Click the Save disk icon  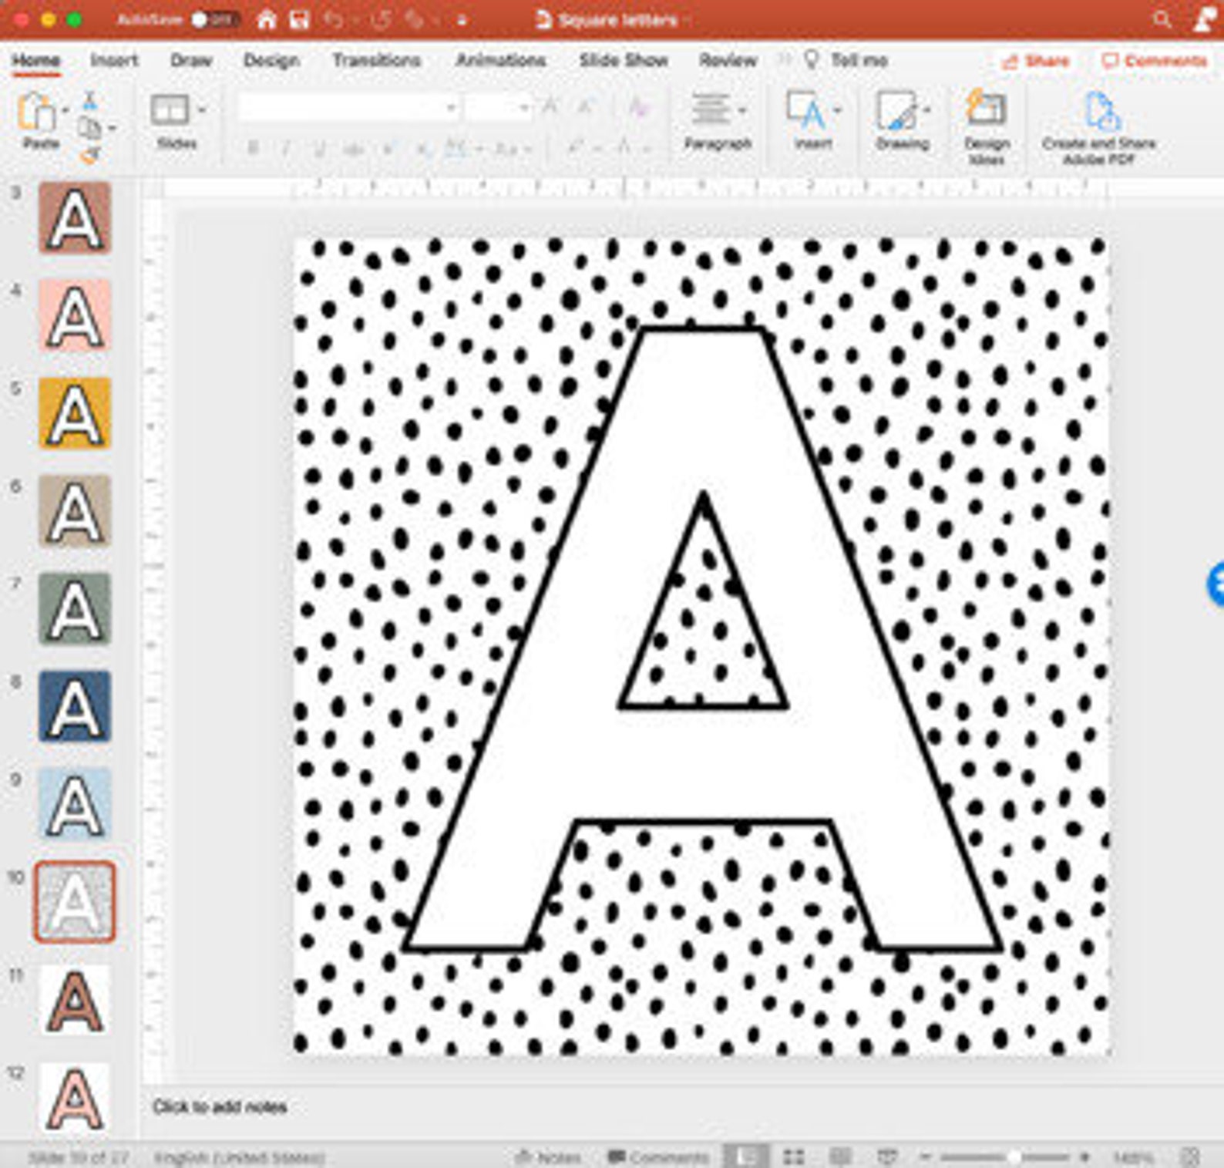299,19
